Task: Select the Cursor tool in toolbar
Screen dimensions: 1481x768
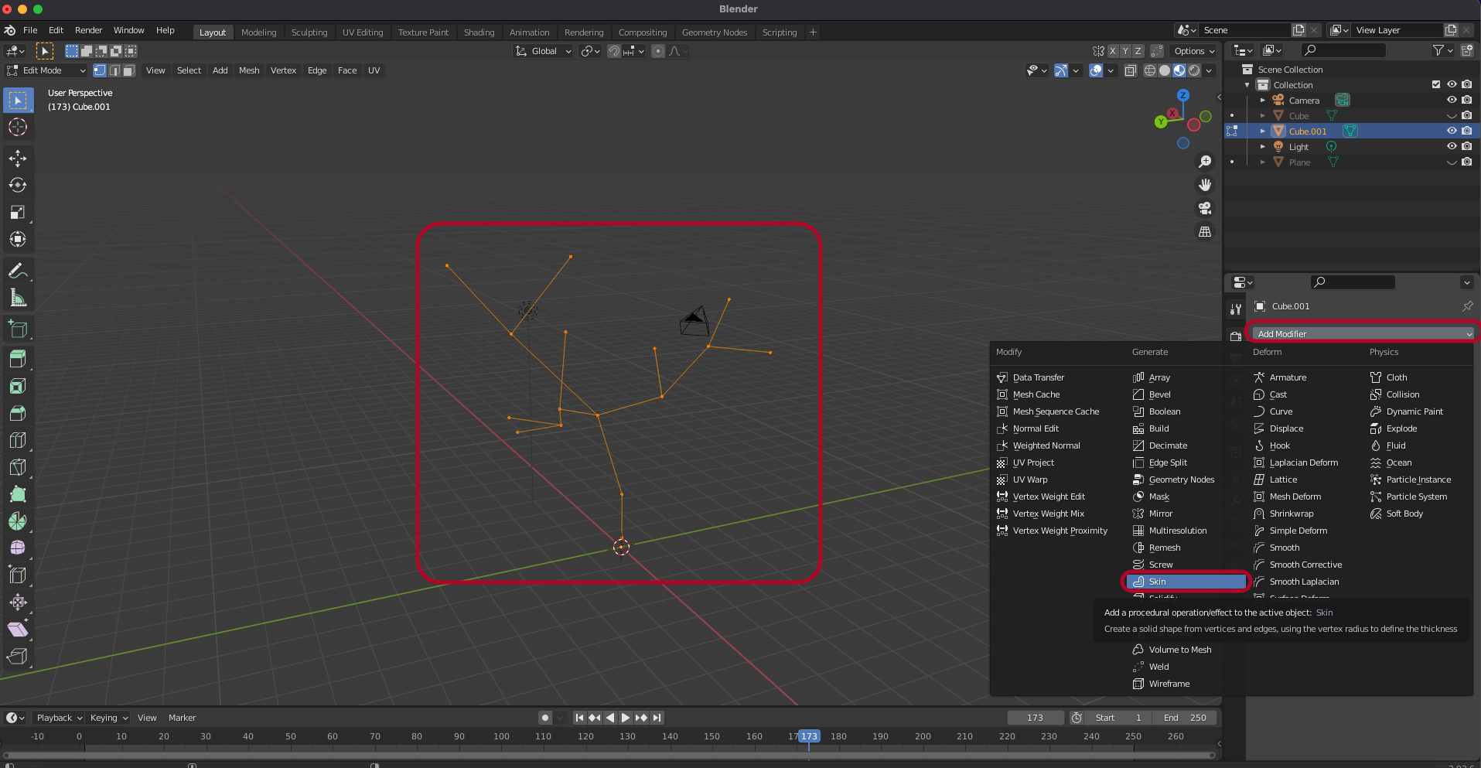Action: (18, 127)
